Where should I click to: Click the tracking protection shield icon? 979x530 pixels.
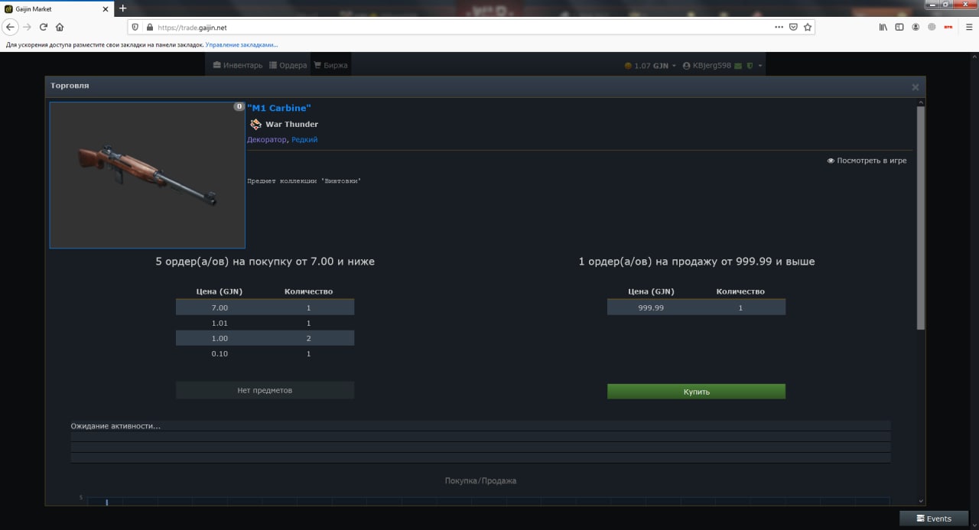pos(135,27)
